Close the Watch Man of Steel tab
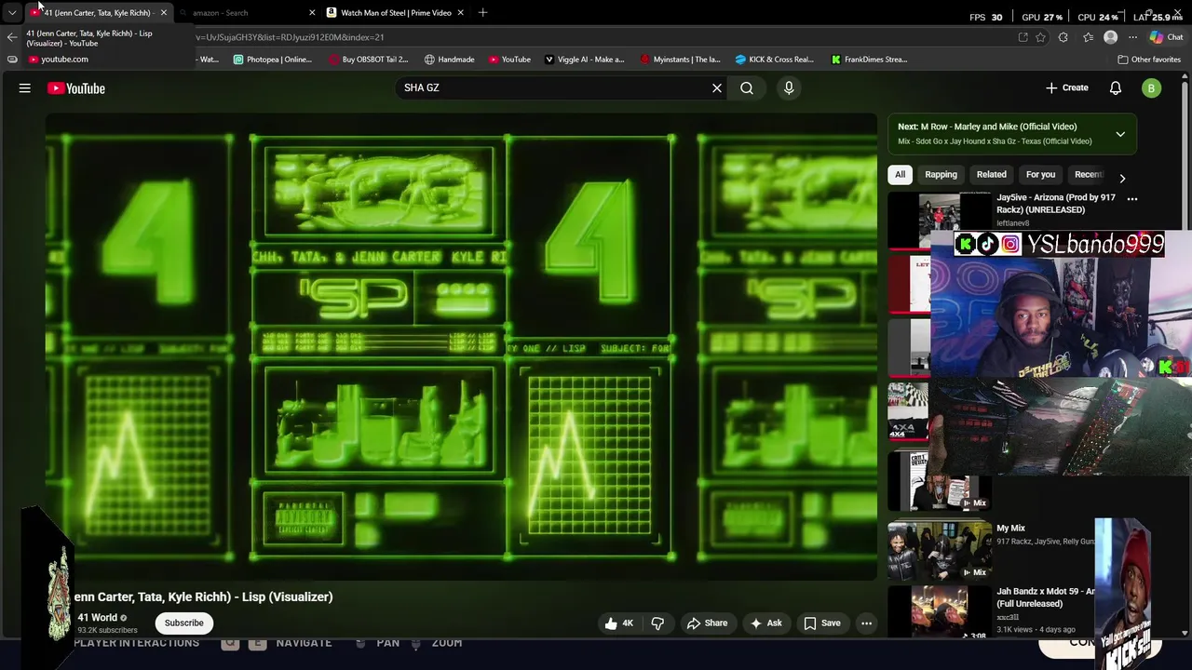Screen dimensions: 1192x670 pos(460,13)
